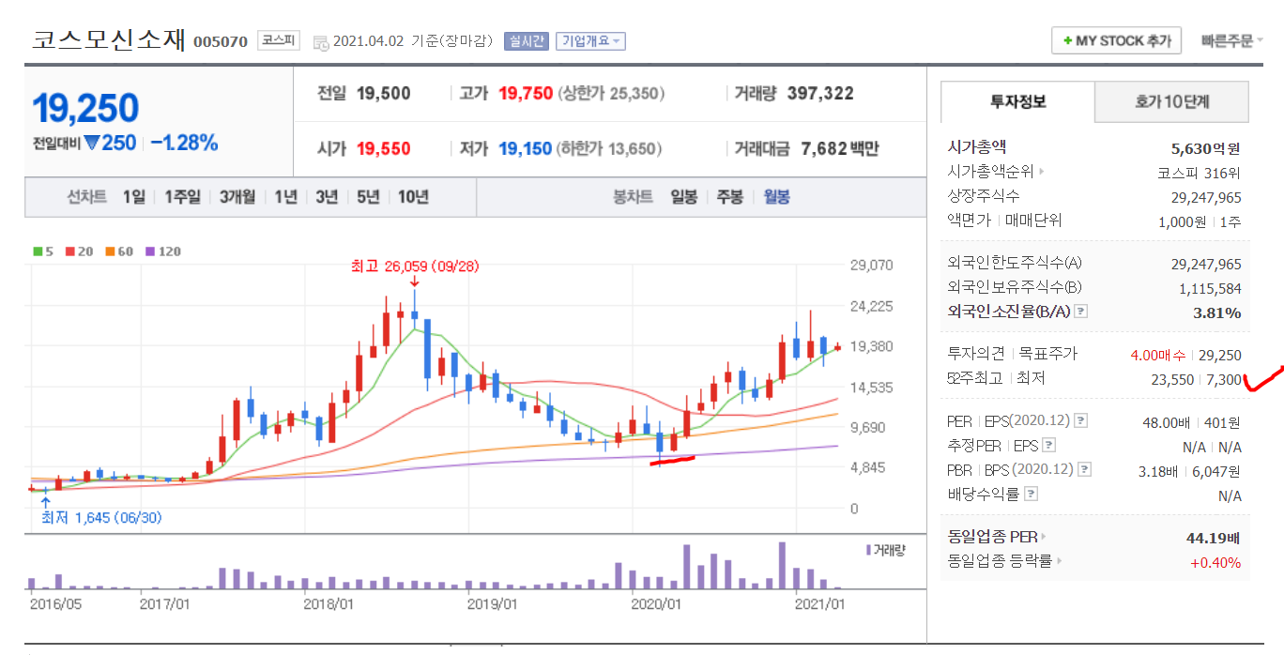
Task: Click the 상장주식수 value 29,247,965
Action: pyautogui.click(x=1206, y=197)
